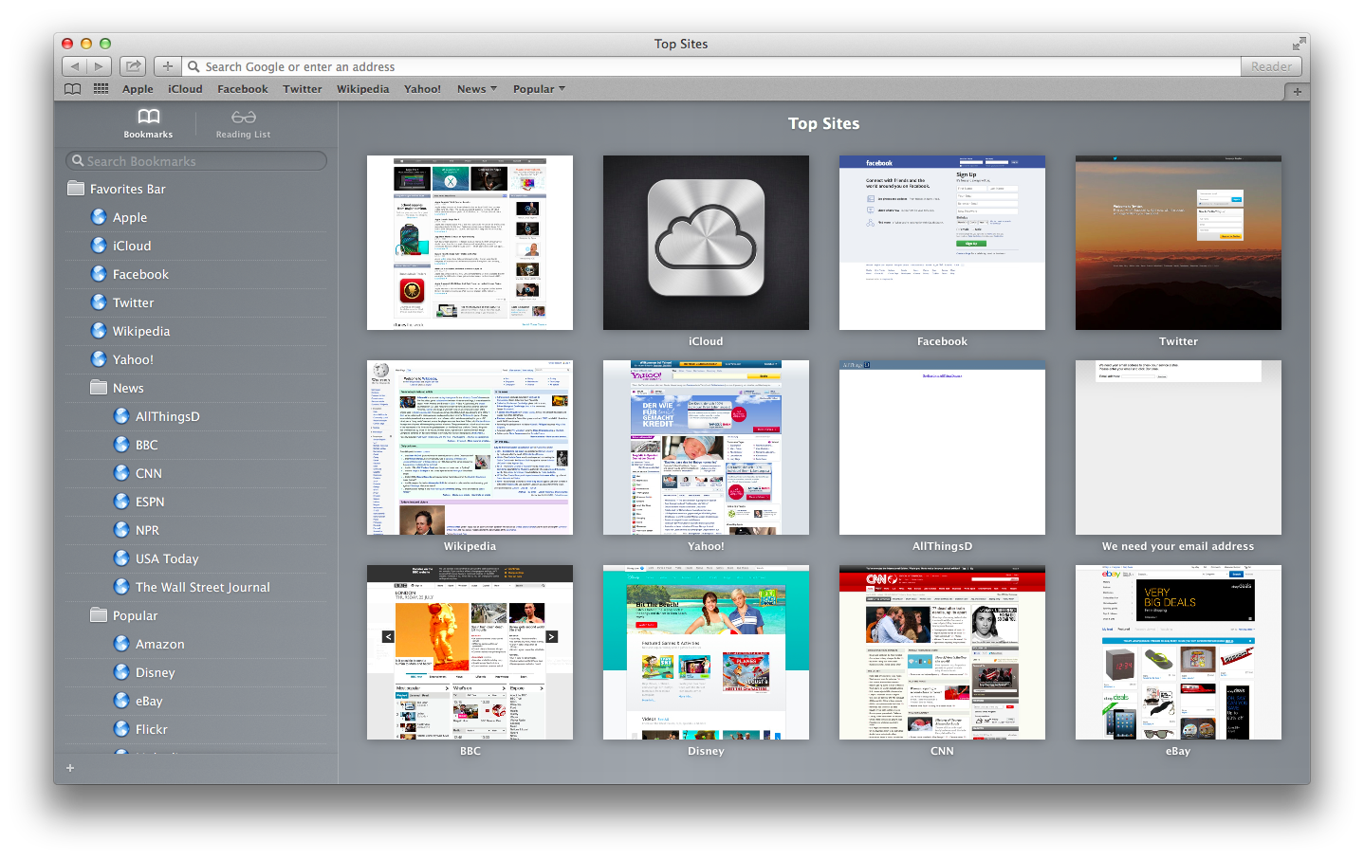Click the News folder icon in sidebar

[x=99, y=388]
